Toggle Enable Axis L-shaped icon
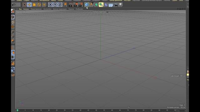Image resolution: width=200 pixels, height=112 pixels. [13, 47]
